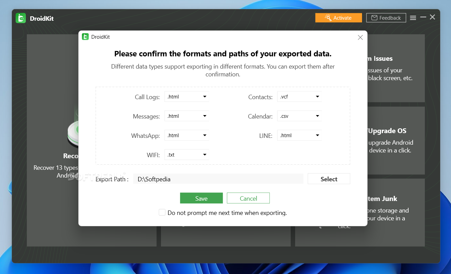The image size is (451, 274).
Task: Open the Feedback form
Action: pyautogui.click(x=386, y=18)
